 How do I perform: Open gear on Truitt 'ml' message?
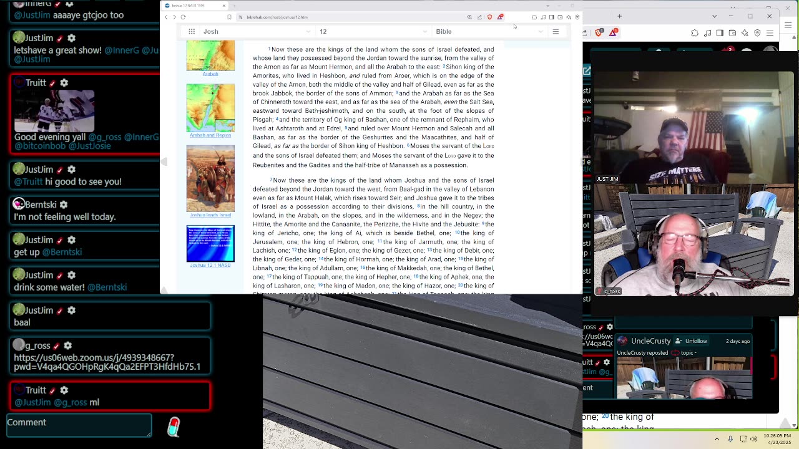coord(64,390)
